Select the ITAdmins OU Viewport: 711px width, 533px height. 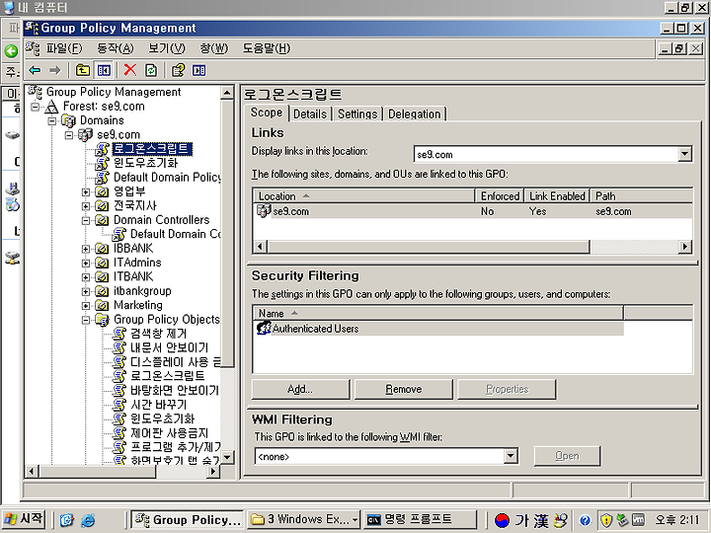137,263
